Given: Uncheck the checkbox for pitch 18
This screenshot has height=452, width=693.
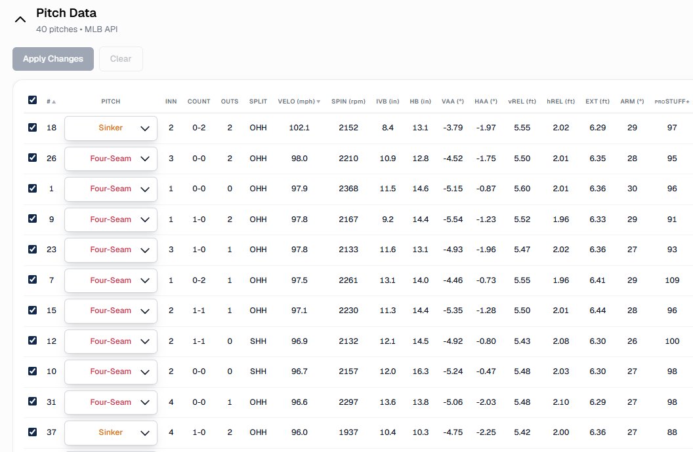Looking at the screenshot, I should (32, 128).
